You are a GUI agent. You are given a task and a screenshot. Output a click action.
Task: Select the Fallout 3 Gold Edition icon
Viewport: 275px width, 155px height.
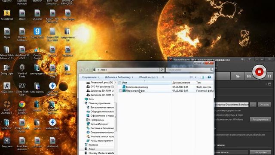coord(7,53)
